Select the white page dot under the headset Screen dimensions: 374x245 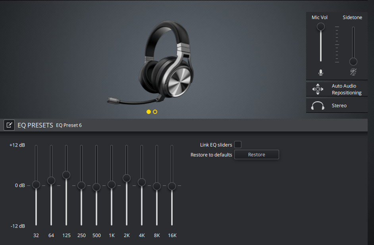(155, 112)
